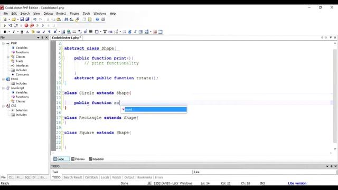Toggle the Bold formatting icon
Screen dimensions: 338x190
point(5,32)
